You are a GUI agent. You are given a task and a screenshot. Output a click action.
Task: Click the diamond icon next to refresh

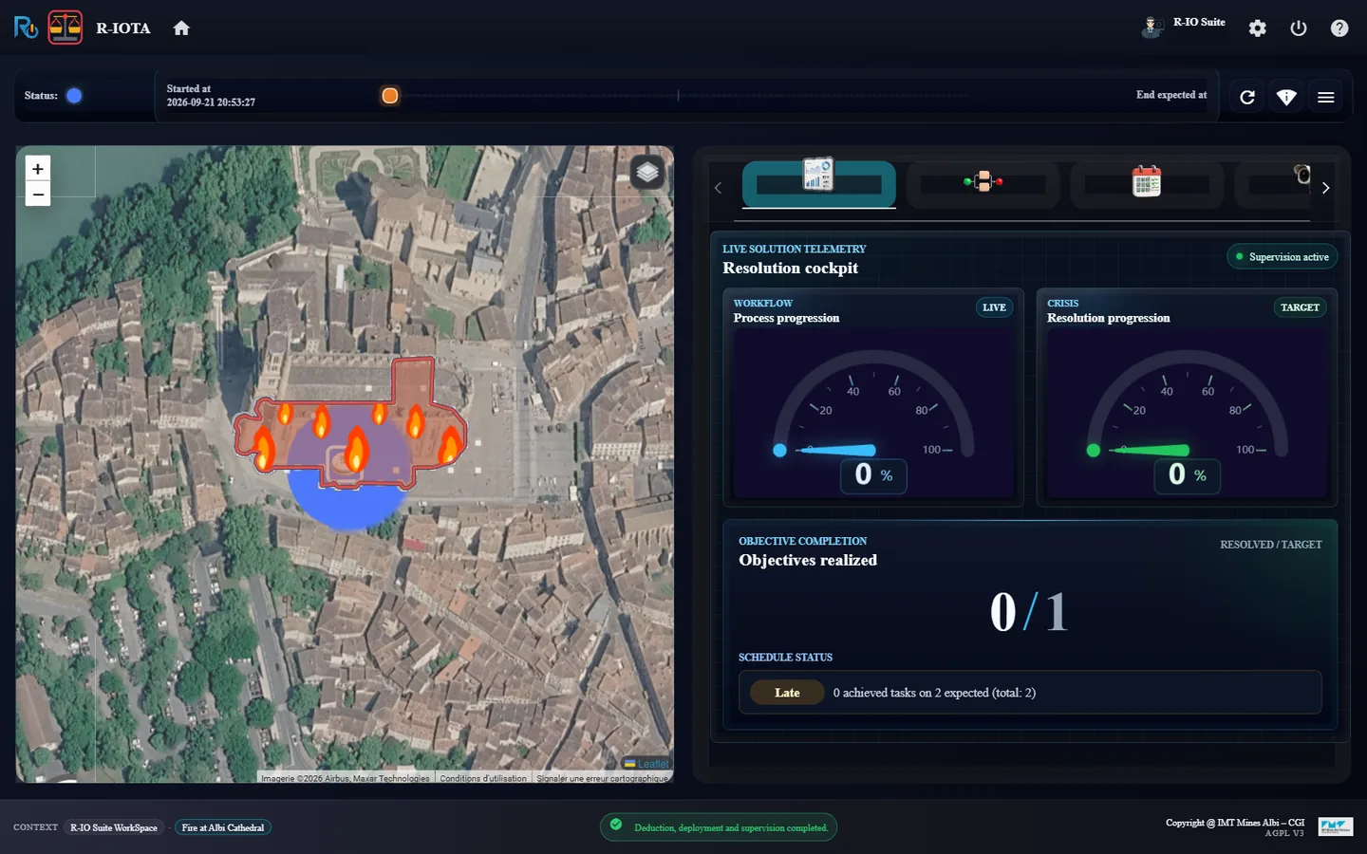click(x=1286, y=97)
